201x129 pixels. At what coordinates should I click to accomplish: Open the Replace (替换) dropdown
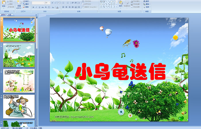coord(147,4)
